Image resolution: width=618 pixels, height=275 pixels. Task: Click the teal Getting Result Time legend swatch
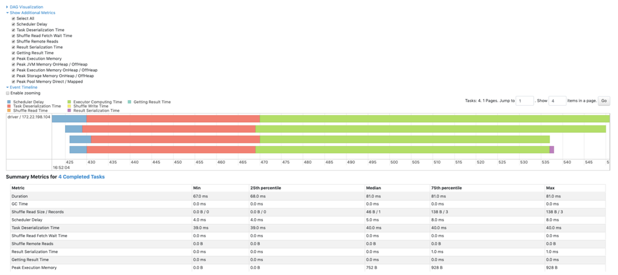tap(129, 102)
